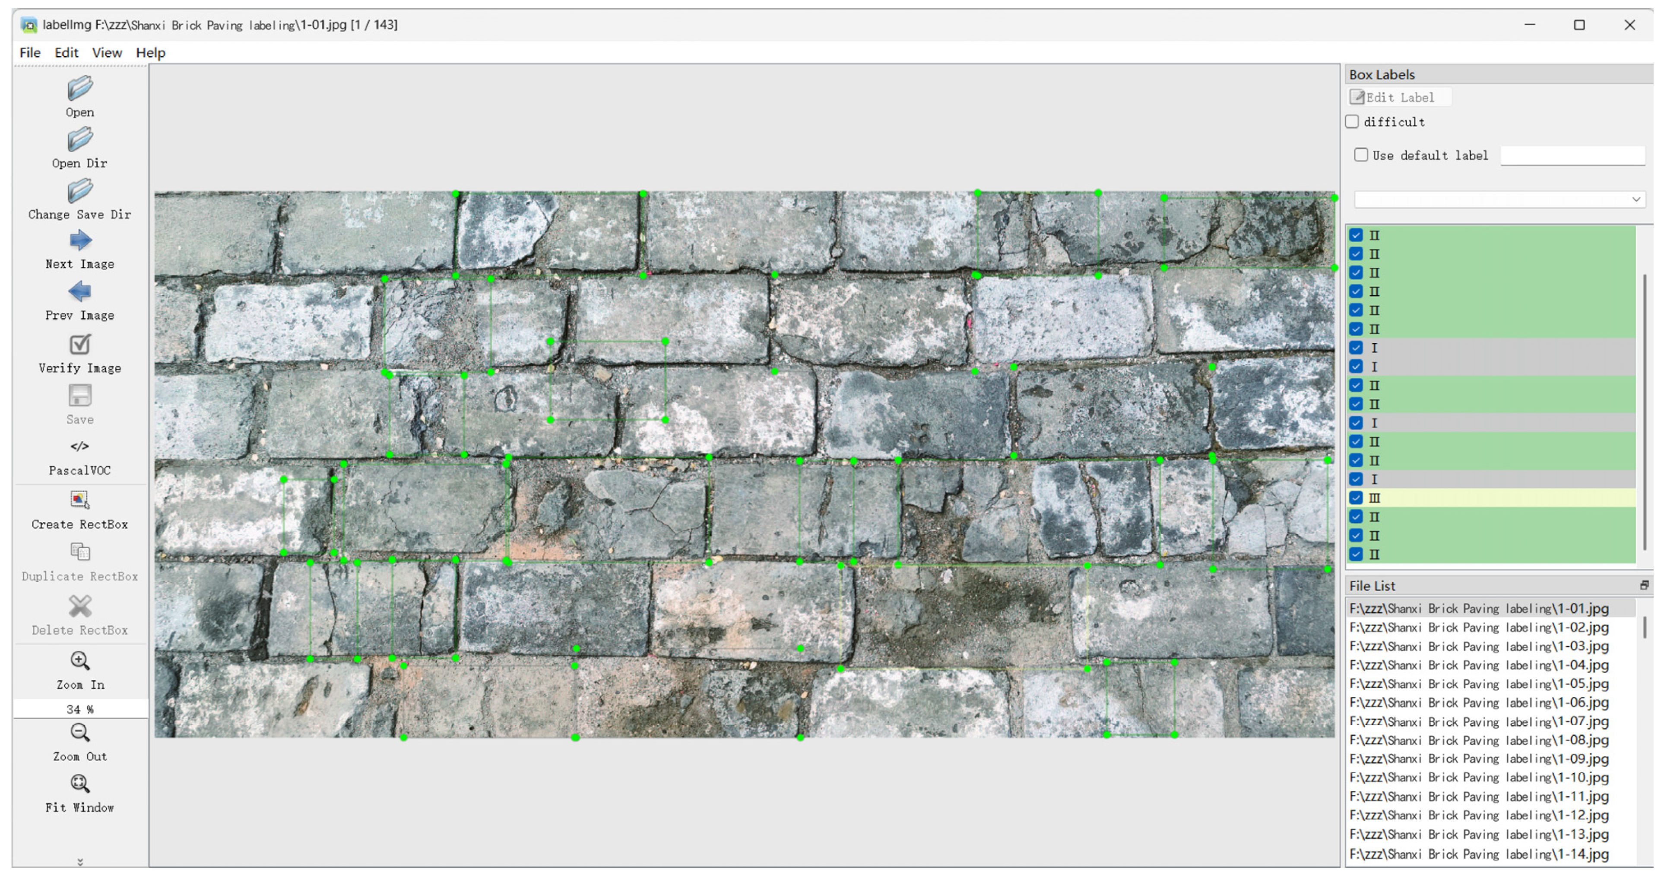Click the Save disk icon

click(80, 396)
